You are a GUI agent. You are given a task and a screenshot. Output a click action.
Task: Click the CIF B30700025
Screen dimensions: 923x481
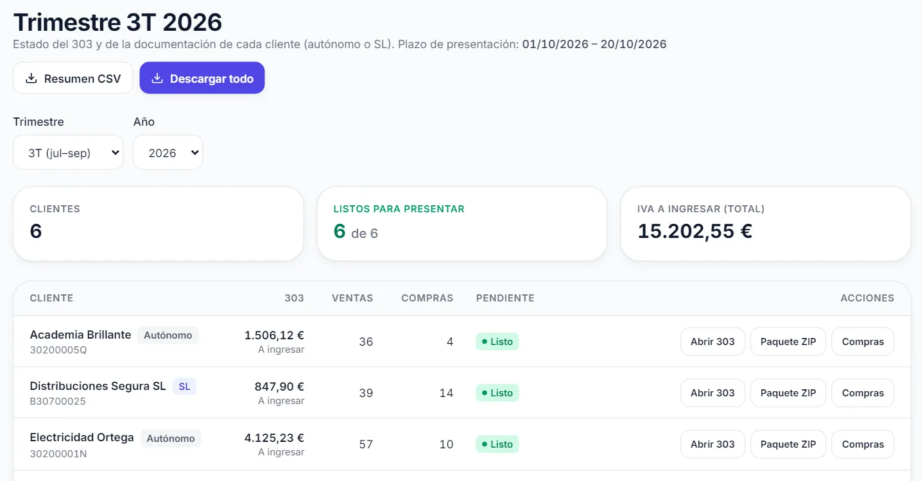[58, 401]
